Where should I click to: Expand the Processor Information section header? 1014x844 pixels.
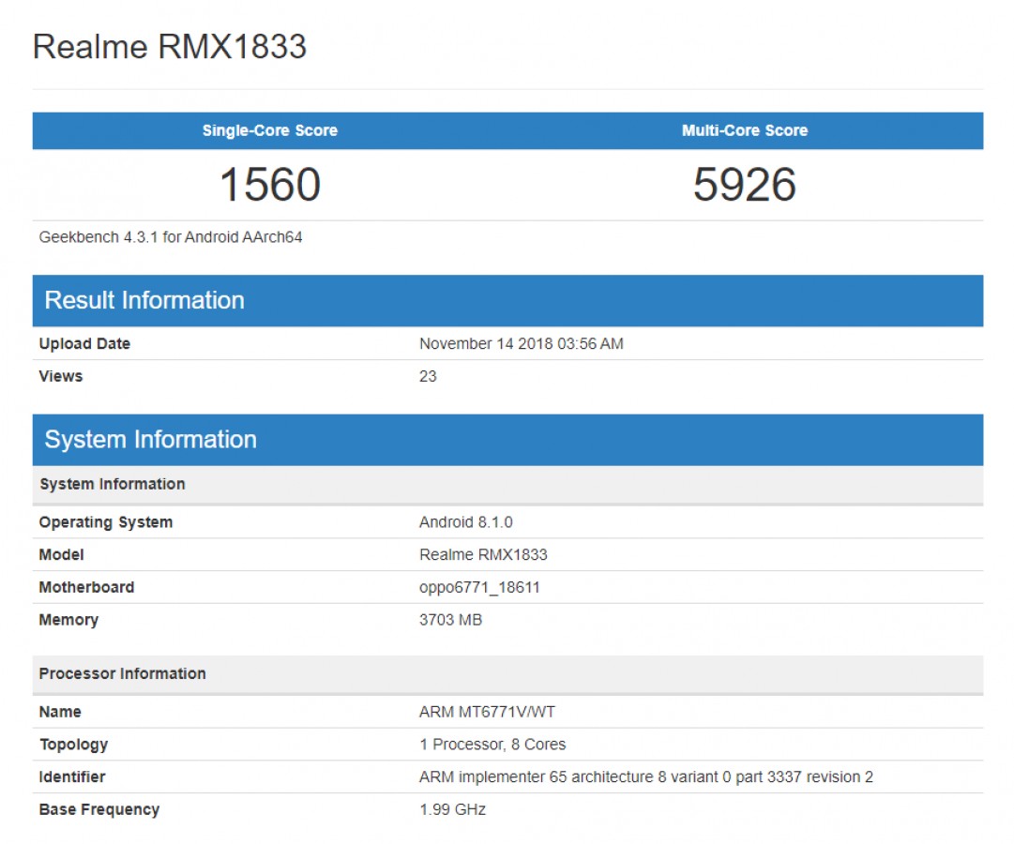coord(122,673)
